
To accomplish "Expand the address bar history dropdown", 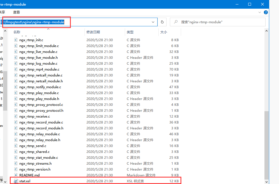I will tap(153, 22).
